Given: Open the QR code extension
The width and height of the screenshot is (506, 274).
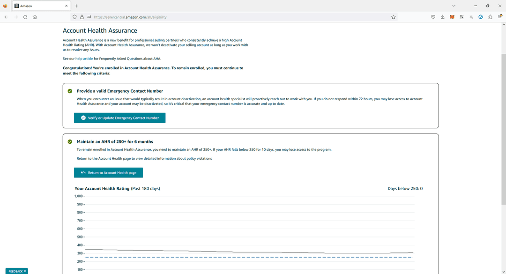Looking at the screenshot, I should pyautogui.click(x=462, y=17).
